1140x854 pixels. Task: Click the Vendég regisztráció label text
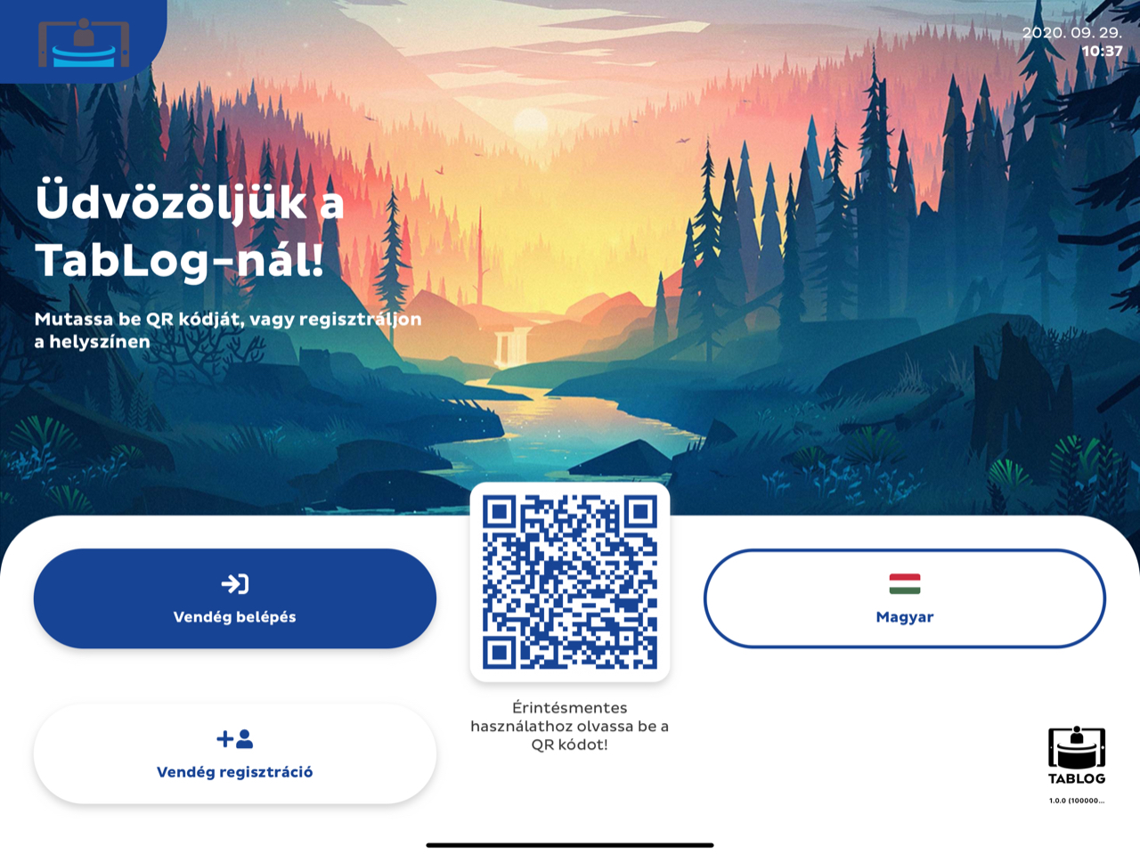[235, 772]
